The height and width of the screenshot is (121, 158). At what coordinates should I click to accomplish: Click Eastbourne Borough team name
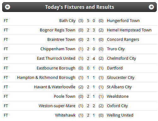tap(56, 68)
